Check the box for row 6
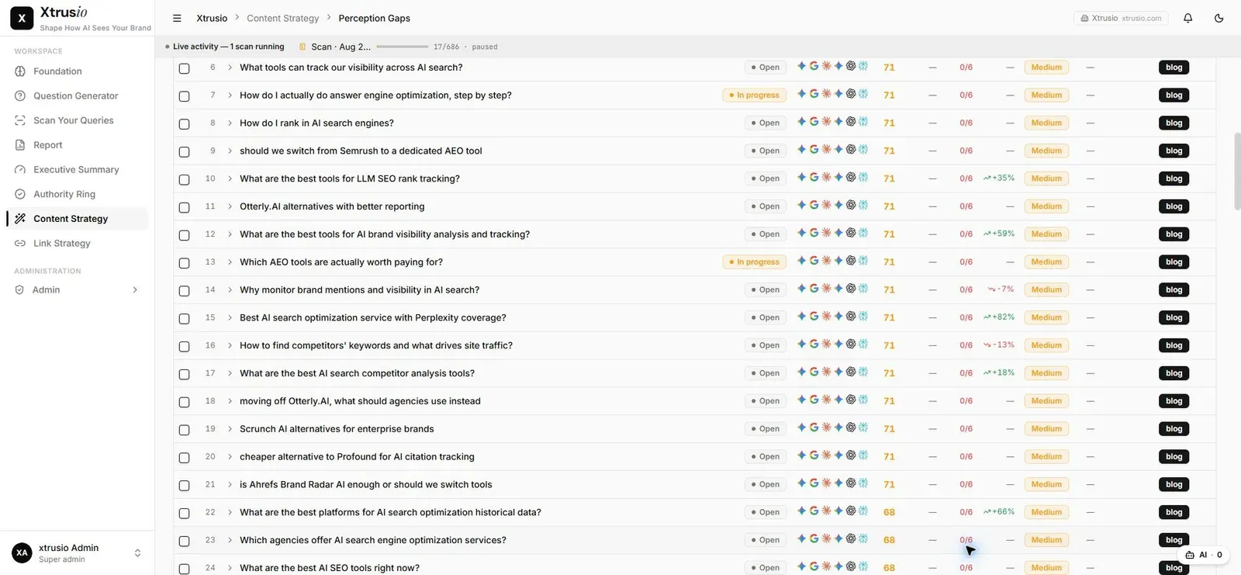 [x=185, y=68]
